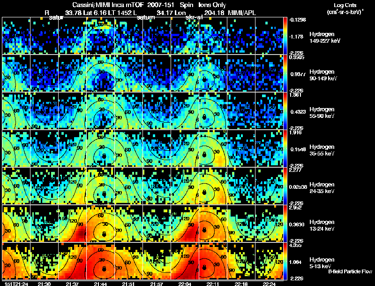
Task: Click the Hydrogen 55-90 keV color bar
Action: tap(285, 111)
